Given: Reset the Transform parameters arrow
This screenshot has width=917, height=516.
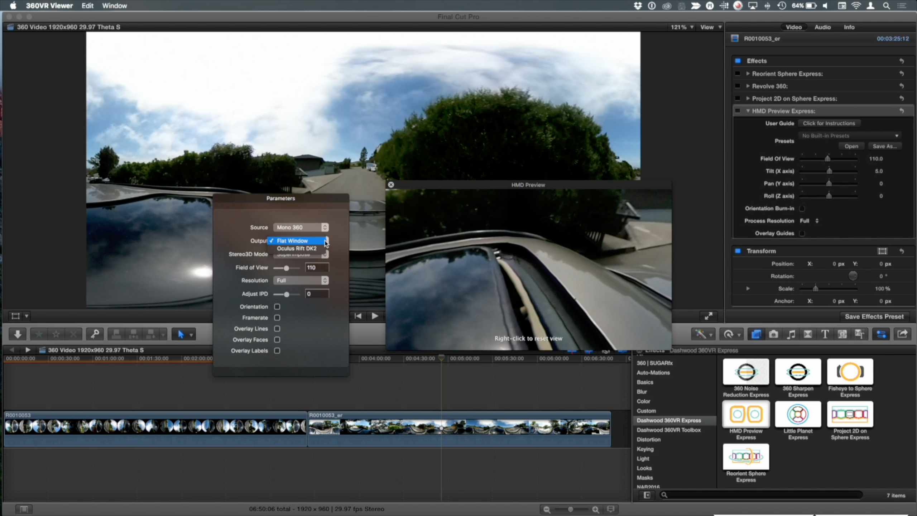Looking at the screenshot, I should pyautogui.click(x=902, y=251).
